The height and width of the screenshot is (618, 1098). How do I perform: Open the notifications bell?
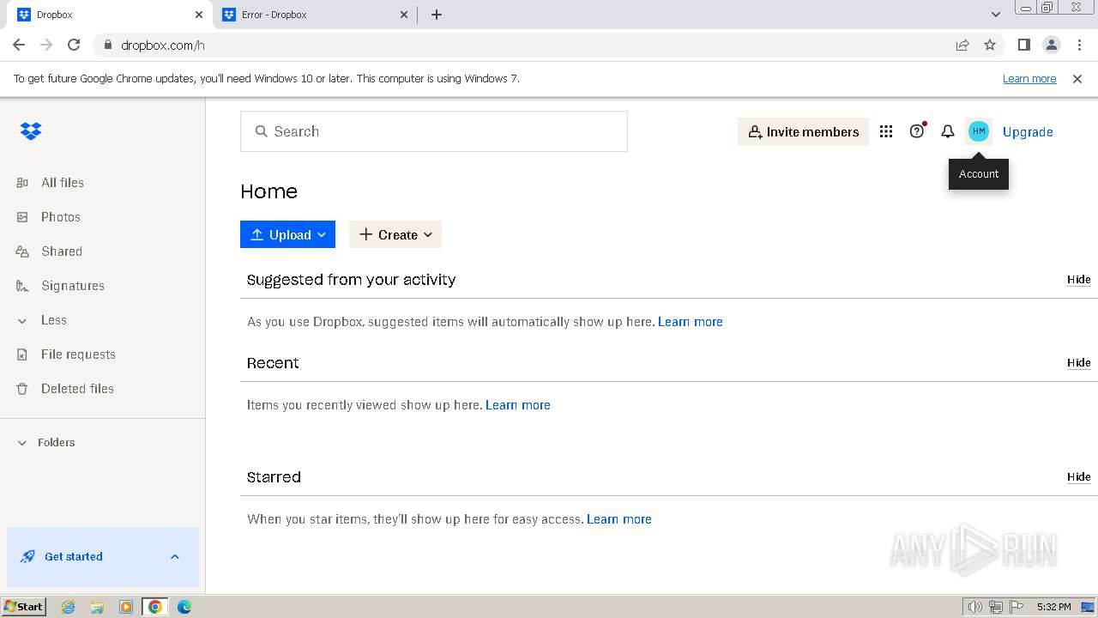point(948,131)
